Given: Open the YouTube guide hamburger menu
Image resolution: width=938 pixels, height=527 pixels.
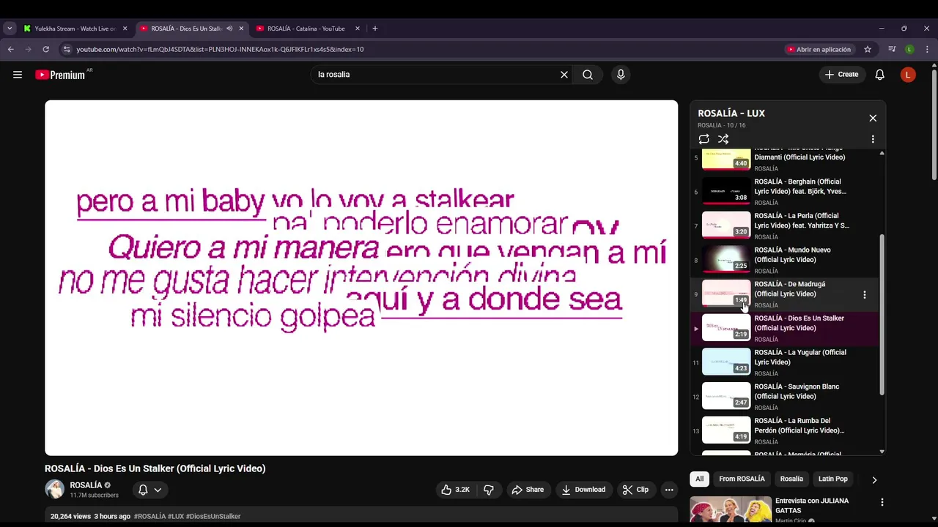Looking at the screenshot, I should click(x=18, y=75).
